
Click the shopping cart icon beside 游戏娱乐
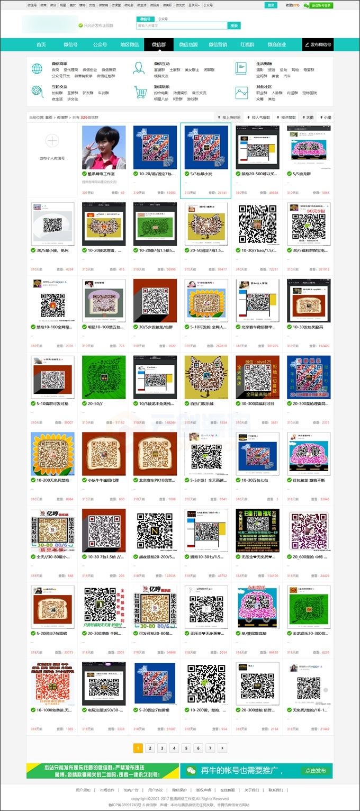point(140,92)
